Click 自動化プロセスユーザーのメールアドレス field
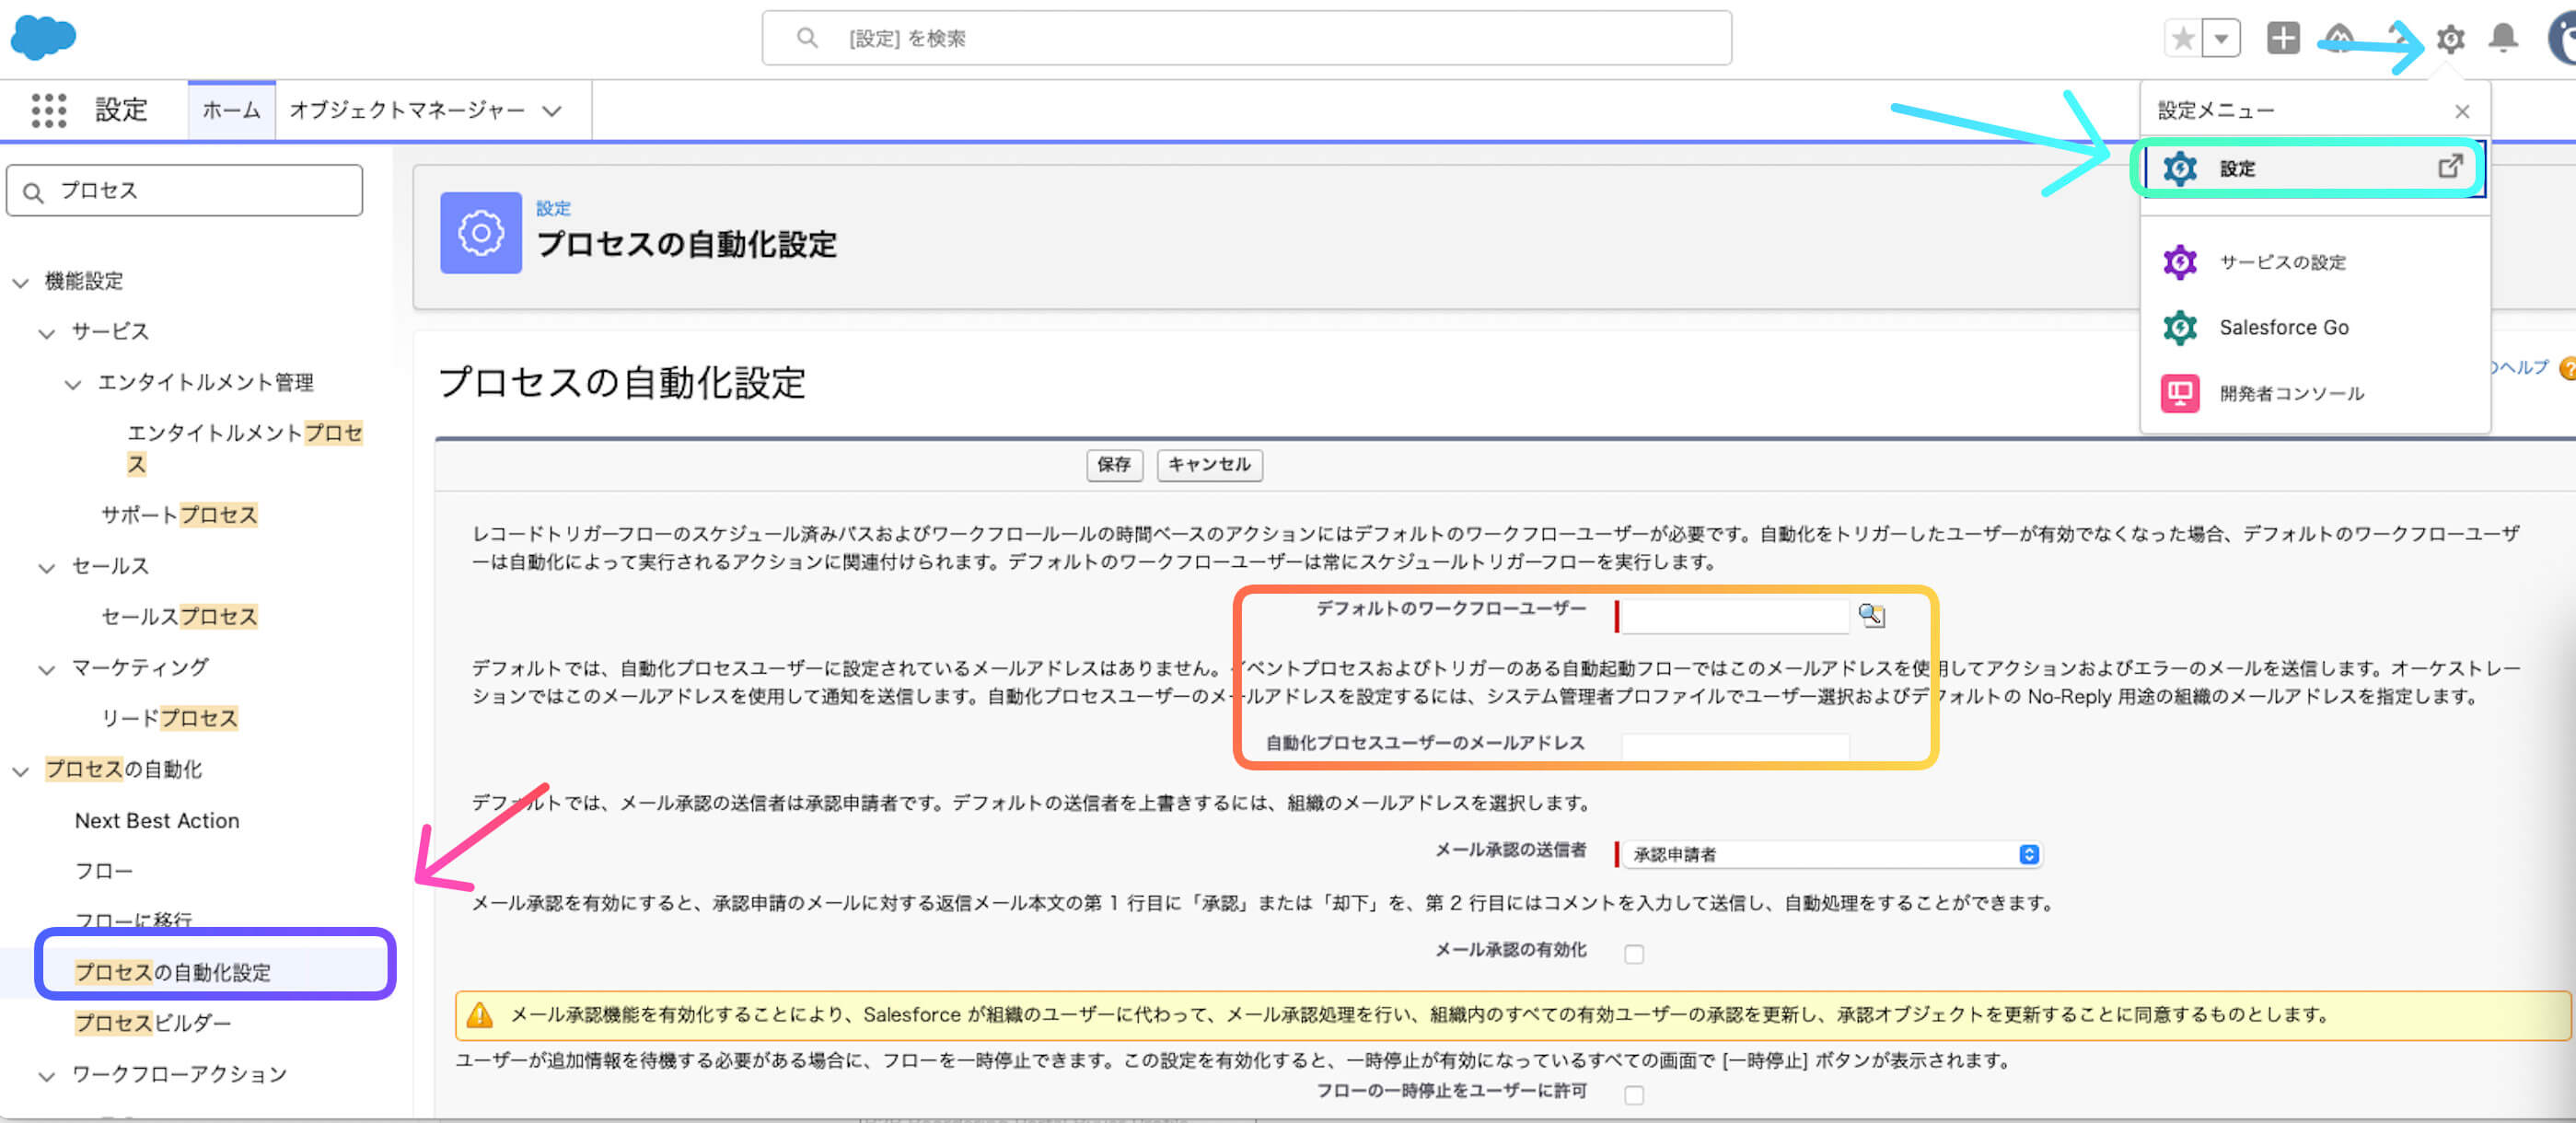This screenshot has height=1123, width=2576. tap(1735, 746)
